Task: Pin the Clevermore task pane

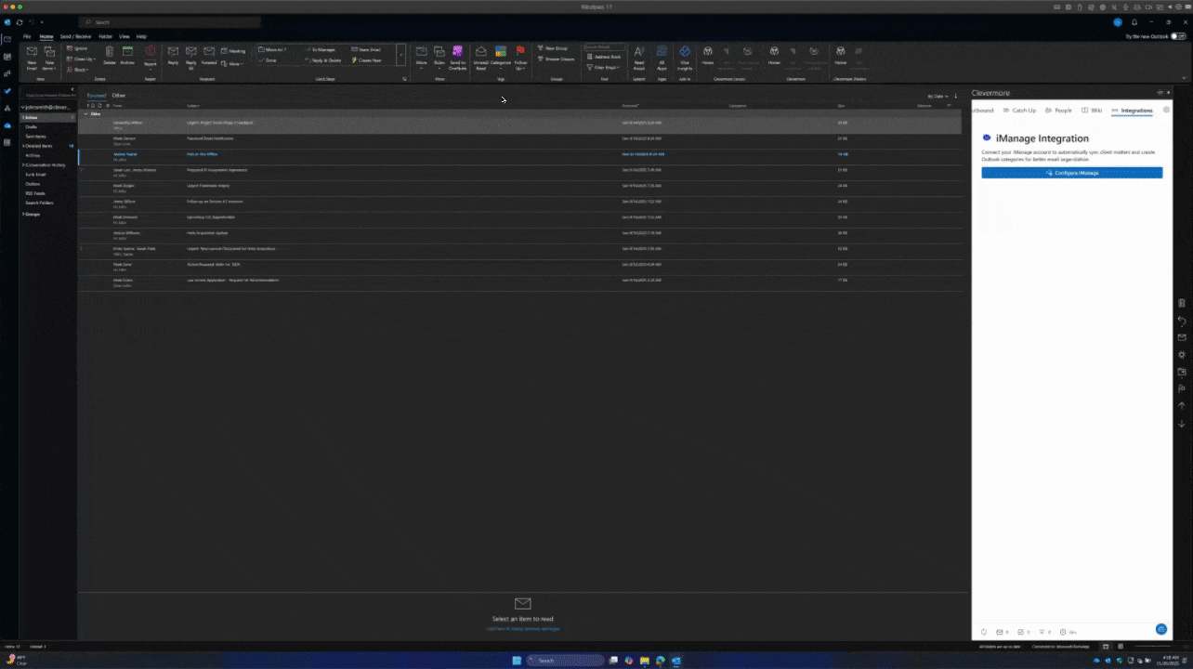Action: 1160,93
